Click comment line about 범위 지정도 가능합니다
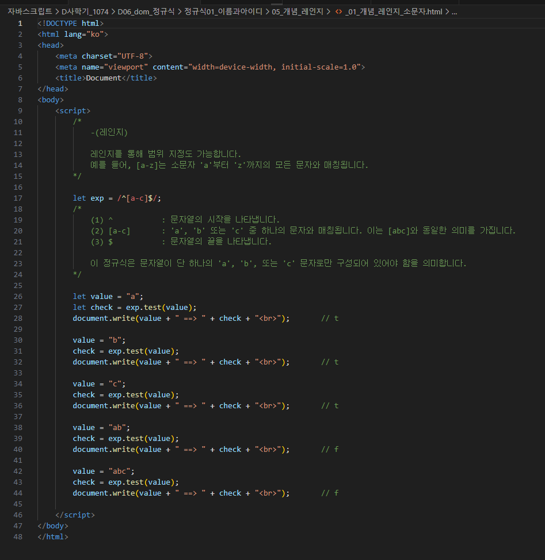 tap(166, 154)
